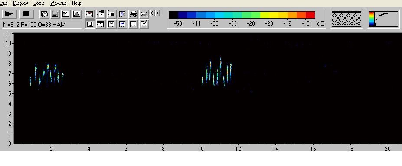Screen dimensions: 402x166
Task: Open the WavFile menu
Action: (x=58, y=3)
